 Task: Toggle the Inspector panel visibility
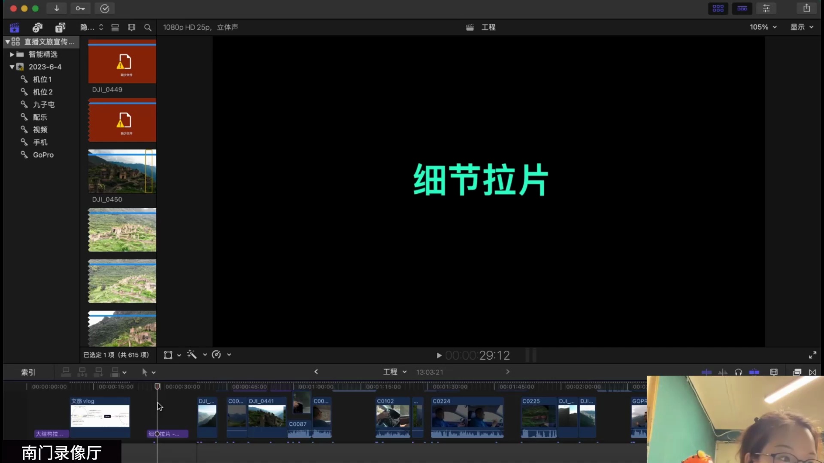click(766, 8)
